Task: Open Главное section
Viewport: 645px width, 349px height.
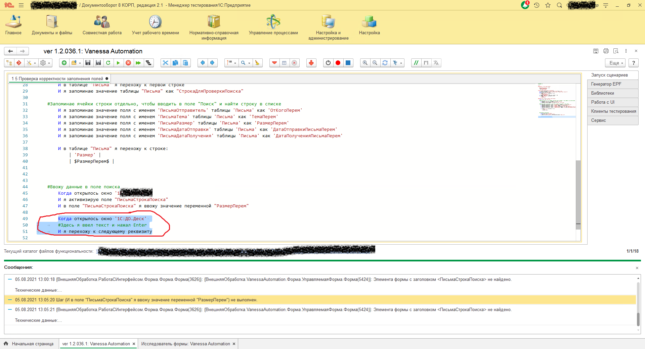Action: click(13, 26)
